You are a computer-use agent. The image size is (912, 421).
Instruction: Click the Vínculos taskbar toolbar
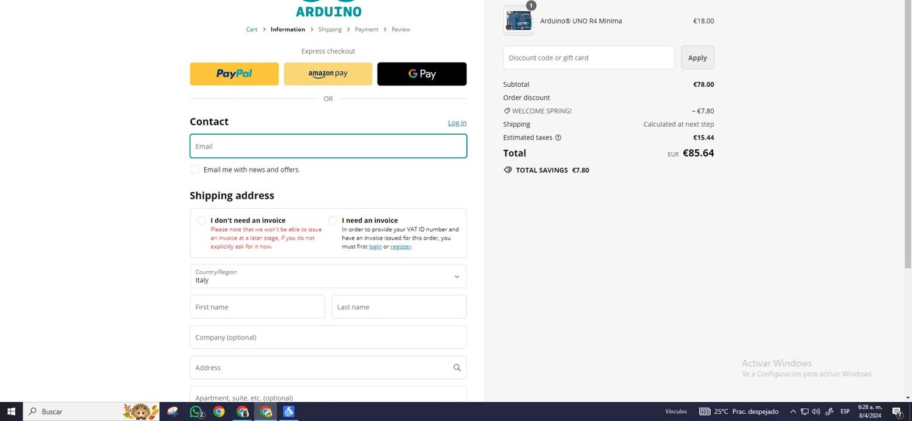[675, 411]
